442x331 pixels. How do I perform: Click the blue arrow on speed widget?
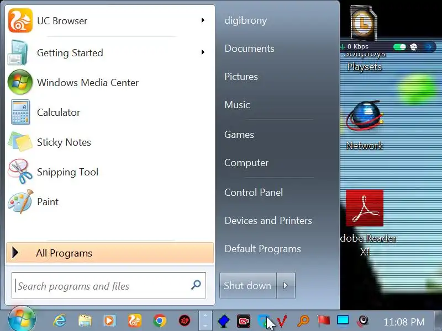coord(429,47)
